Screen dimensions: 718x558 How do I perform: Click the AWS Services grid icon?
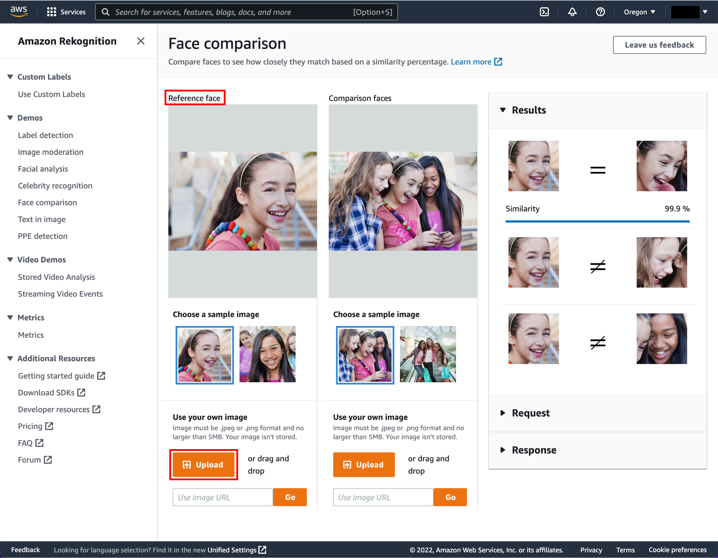(x=52, y=12)
